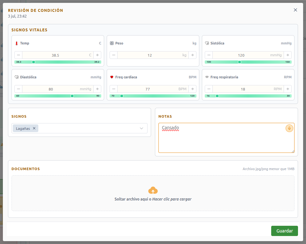The image size is (306, 244).
Task: Click the BPM unit label in Freq cardiaca header
Action: (192, 77)
